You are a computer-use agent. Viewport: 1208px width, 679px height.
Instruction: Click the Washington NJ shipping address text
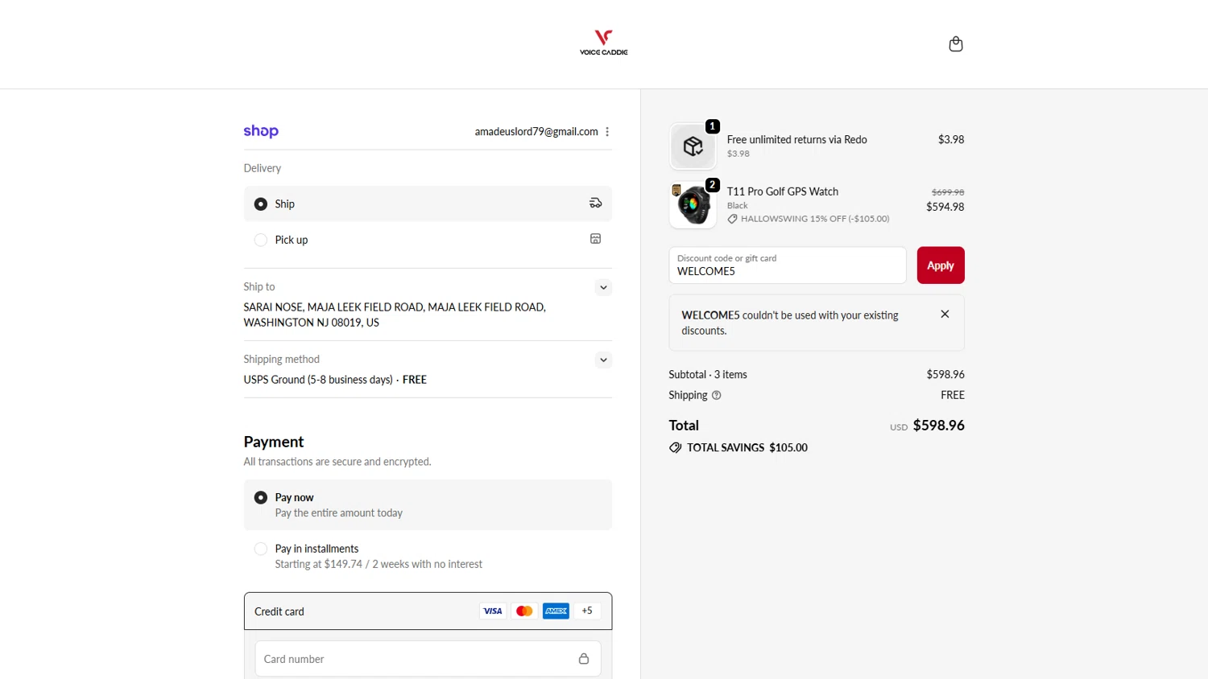click(395, 315)
